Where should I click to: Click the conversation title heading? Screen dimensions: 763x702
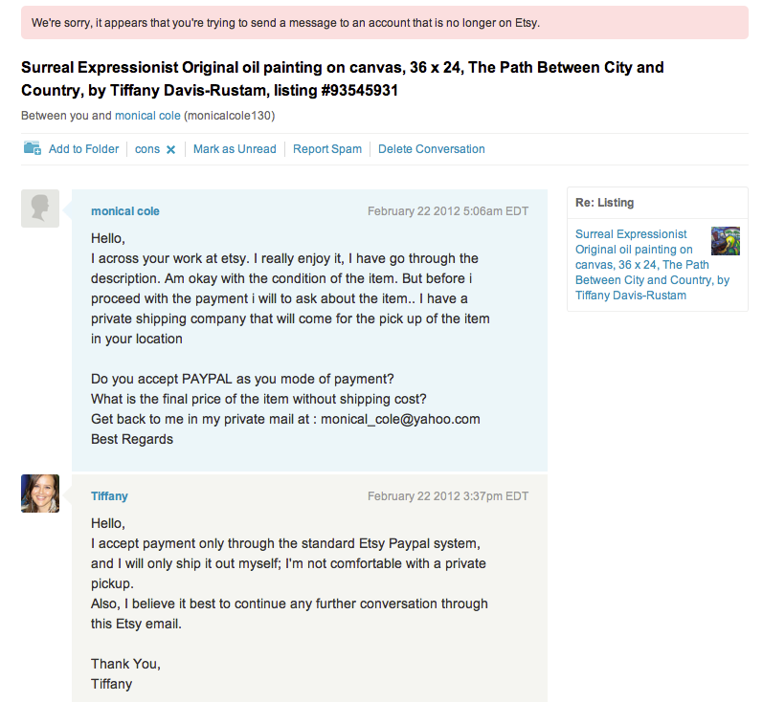[343, 79]
